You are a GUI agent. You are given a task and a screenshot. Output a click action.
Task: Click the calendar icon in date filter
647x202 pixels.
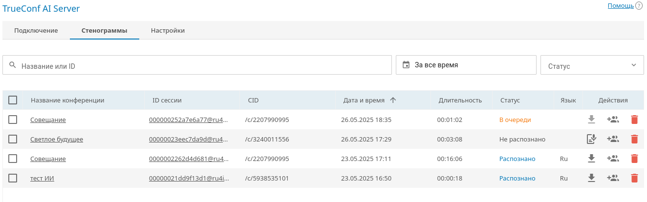[x=406, y=64]
